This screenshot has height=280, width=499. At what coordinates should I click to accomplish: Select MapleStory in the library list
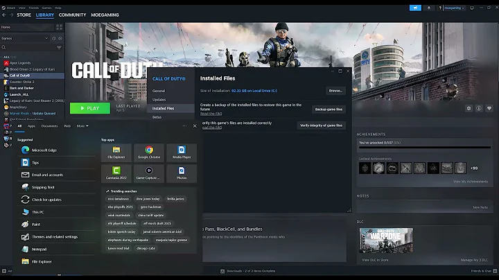point(18,107)
